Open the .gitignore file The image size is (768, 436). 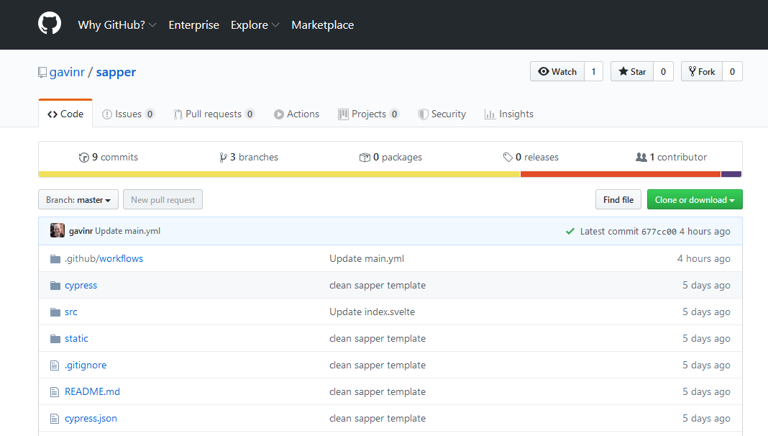tap(86, 365)
